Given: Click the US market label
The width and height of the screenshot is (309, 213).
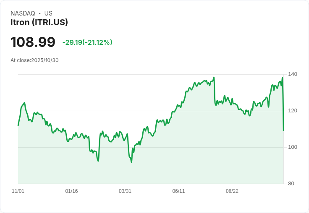Looking at the screenshot, I should (x=48, y=13).
